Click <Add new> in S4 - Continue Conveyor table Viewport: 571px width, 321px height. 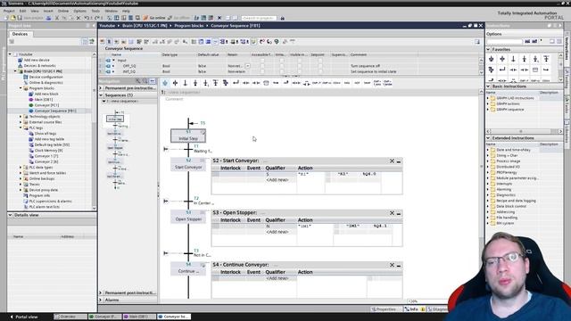coord(277,278)
